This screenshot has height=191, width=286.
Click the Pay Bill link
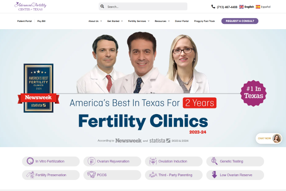tap(41, 21)
